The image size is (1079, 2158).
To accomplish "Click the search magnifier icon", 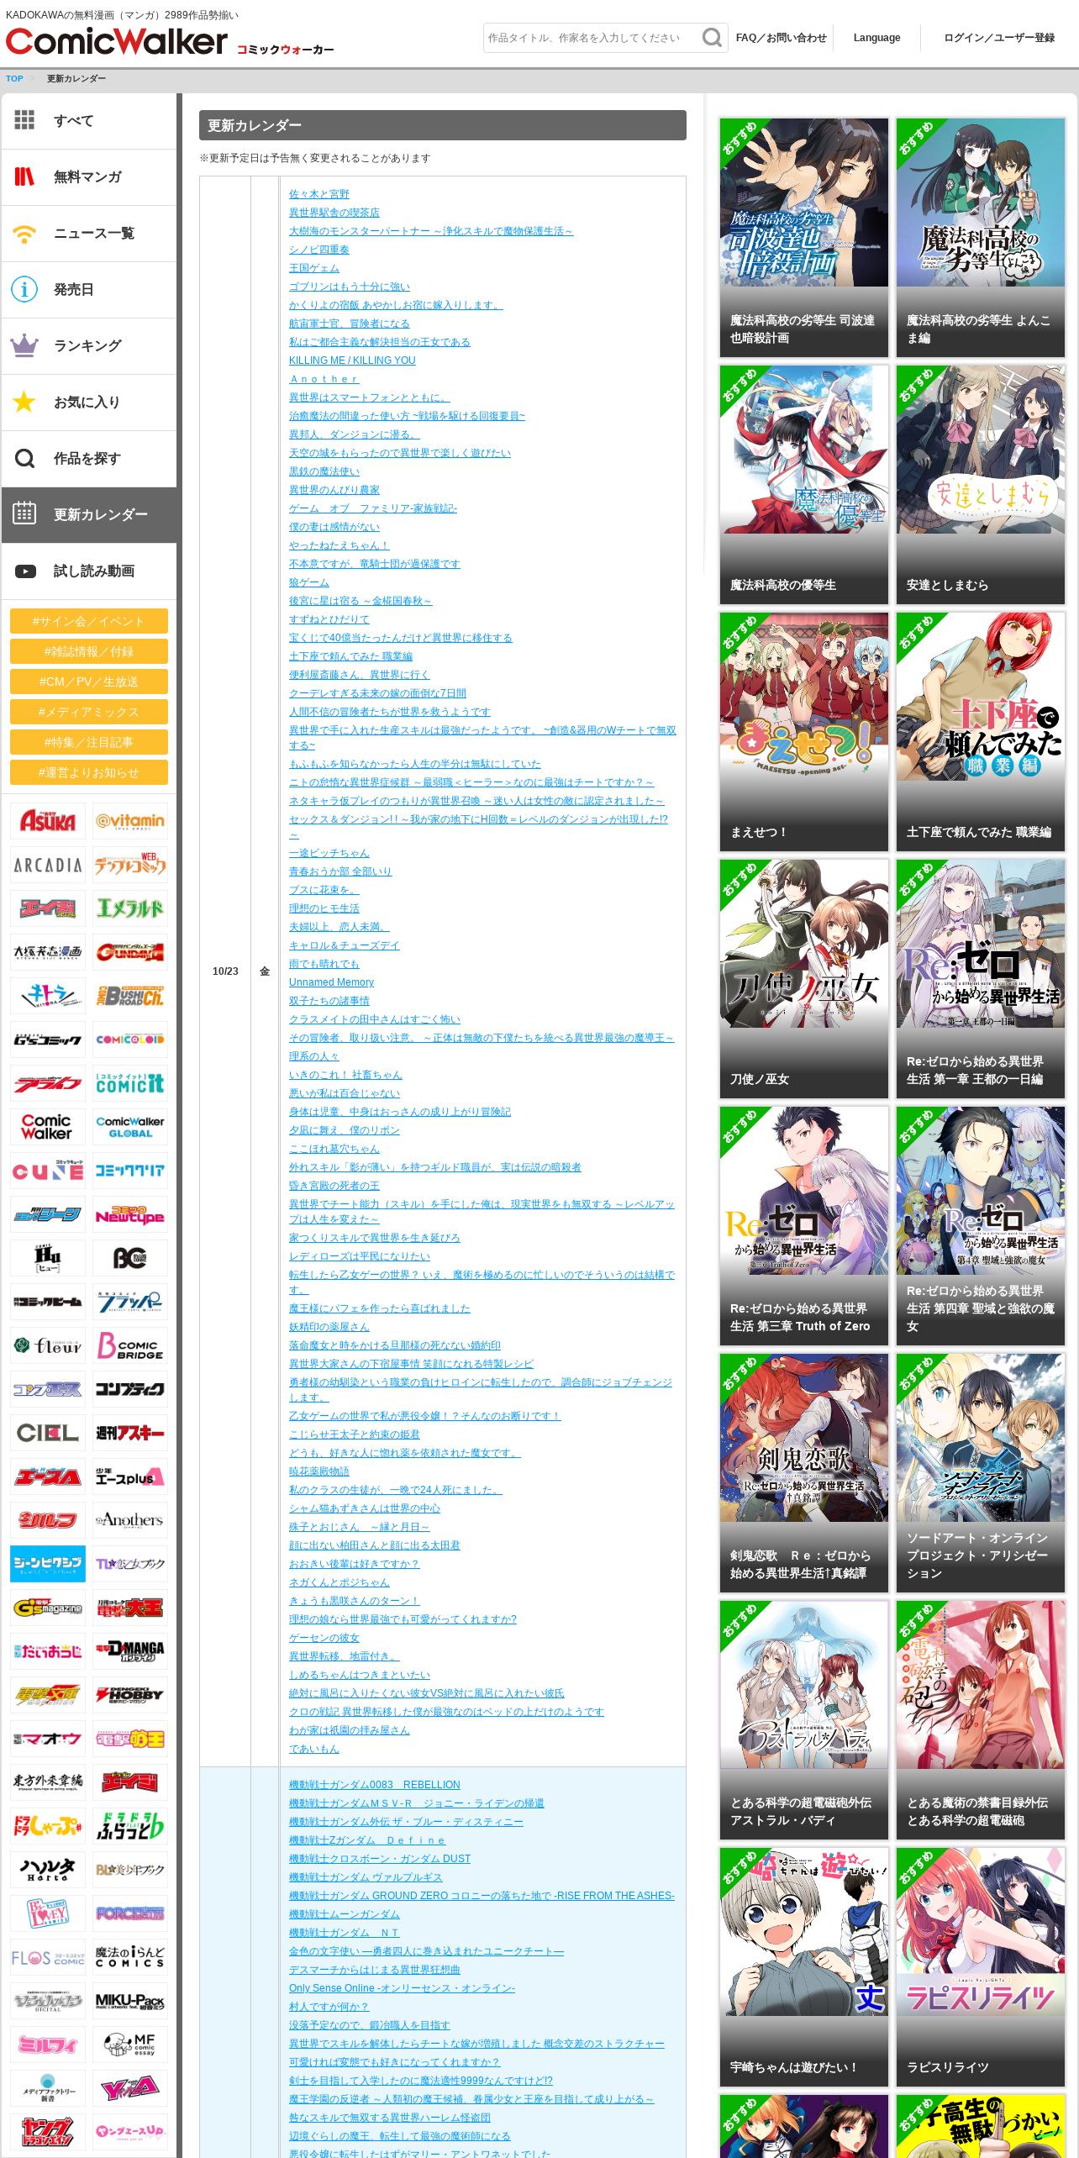I will 712,38.
